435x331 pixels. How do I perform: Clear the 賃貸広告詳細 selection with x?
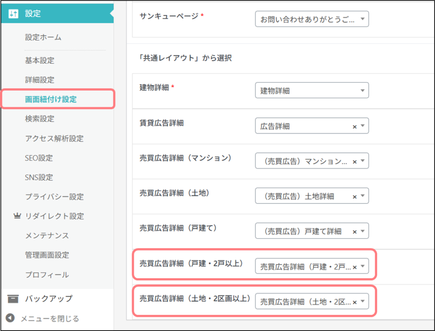coord(355,126)
